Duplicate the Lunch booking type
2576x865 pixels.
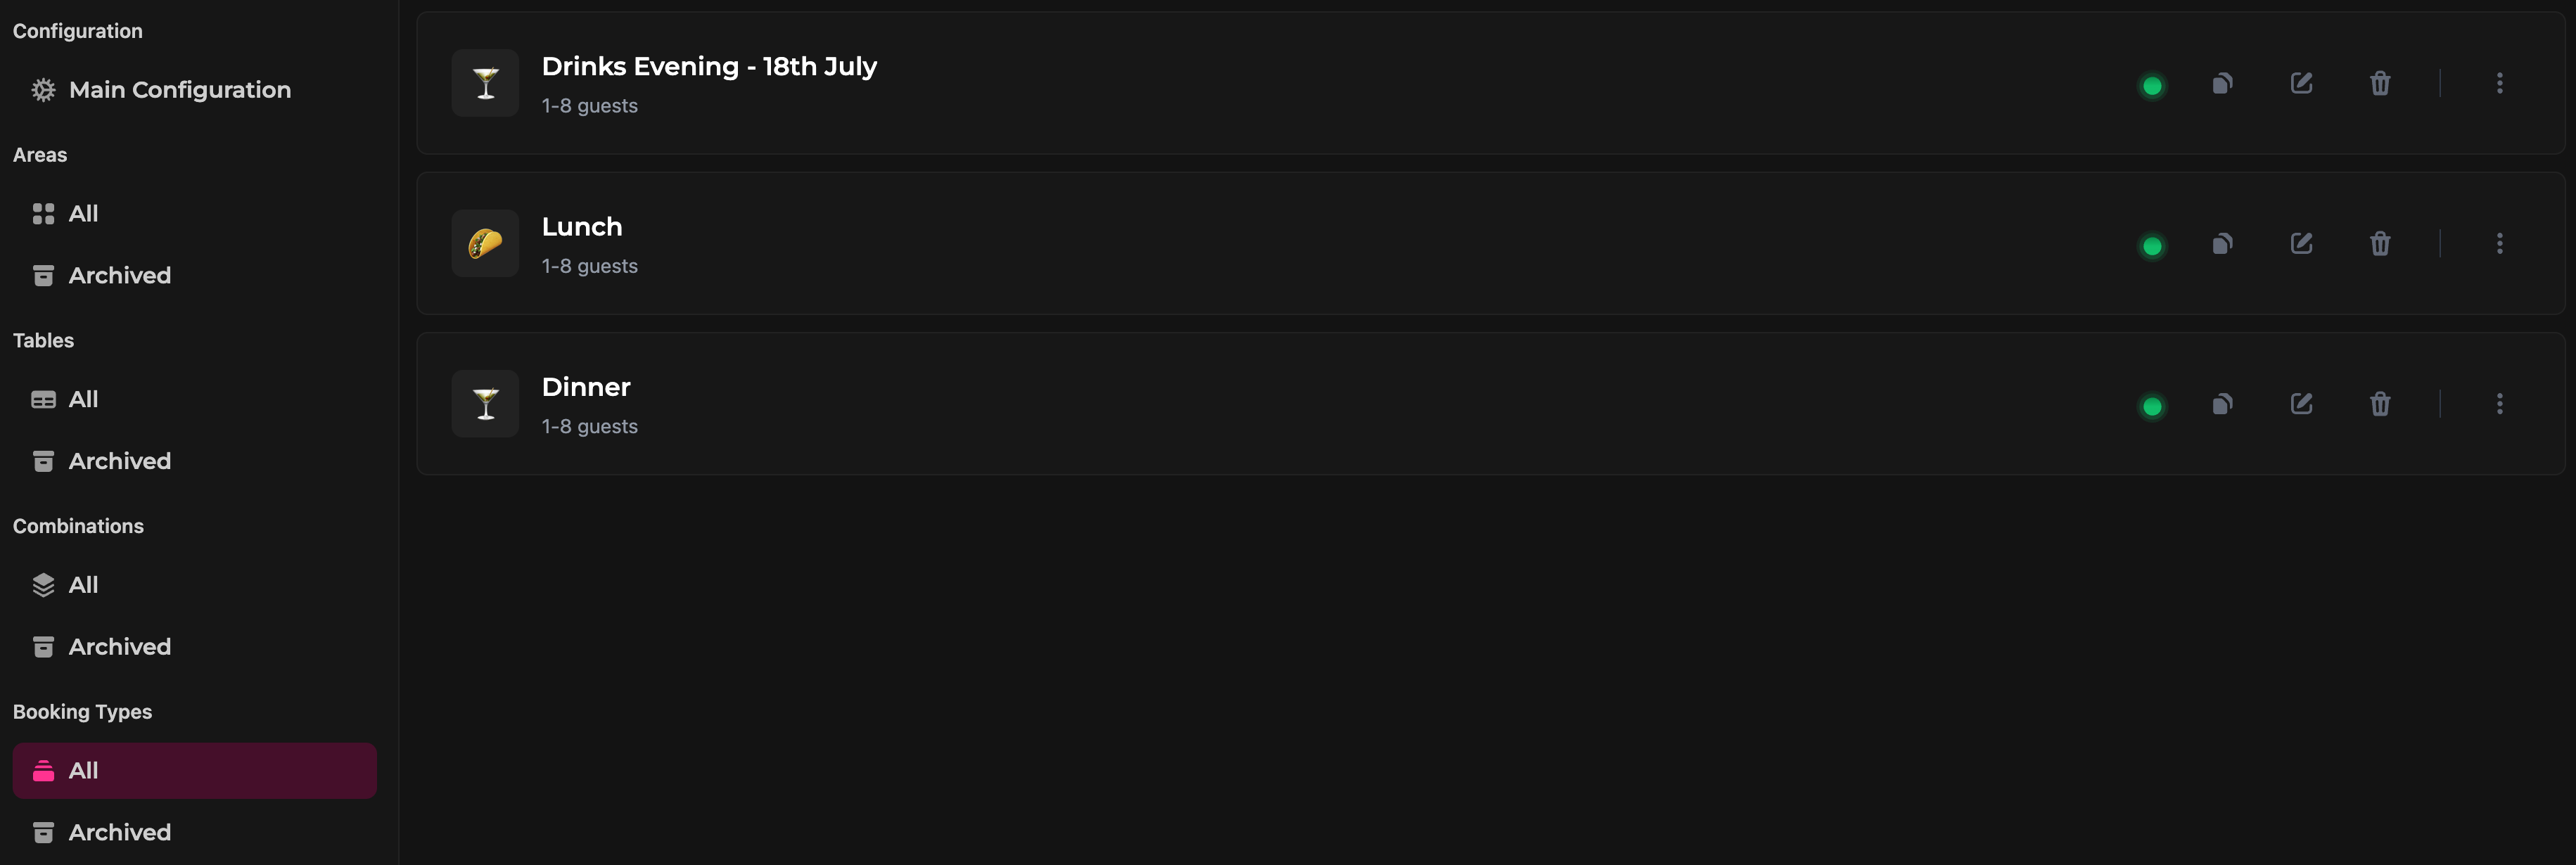coord(2222,244)
